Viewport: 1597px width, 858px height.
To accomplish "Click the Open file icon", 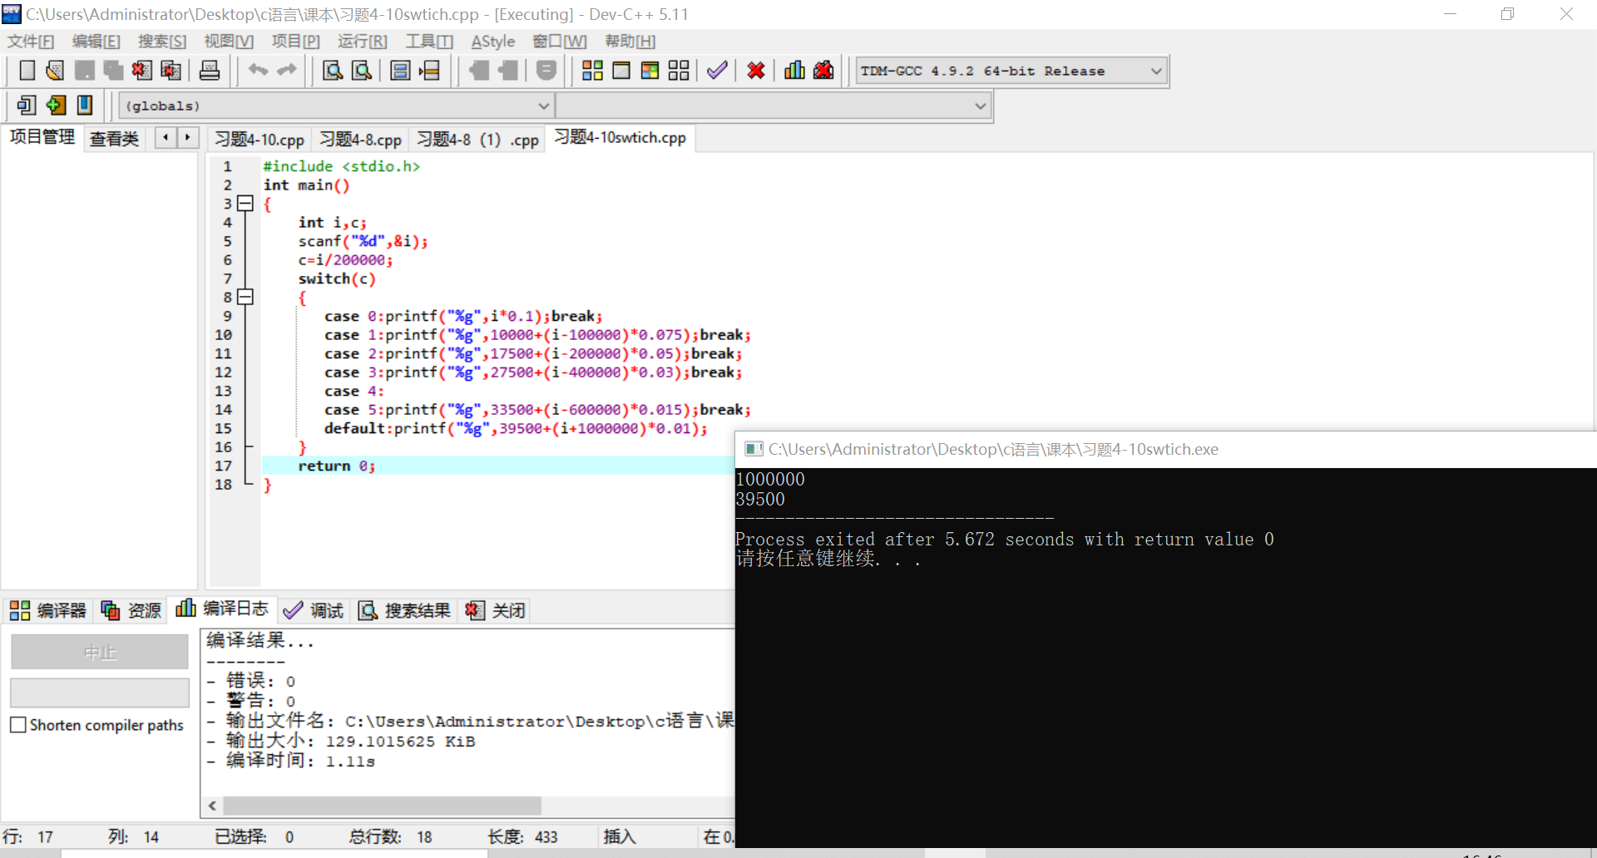I will pos(55,71).
